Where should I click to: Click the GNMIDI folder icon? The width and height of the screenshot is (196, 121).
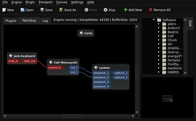pos(164,72)
